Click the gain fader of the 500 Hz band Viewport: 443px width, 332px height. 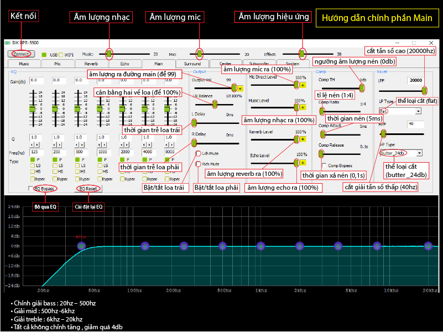[x=77, y=109]
